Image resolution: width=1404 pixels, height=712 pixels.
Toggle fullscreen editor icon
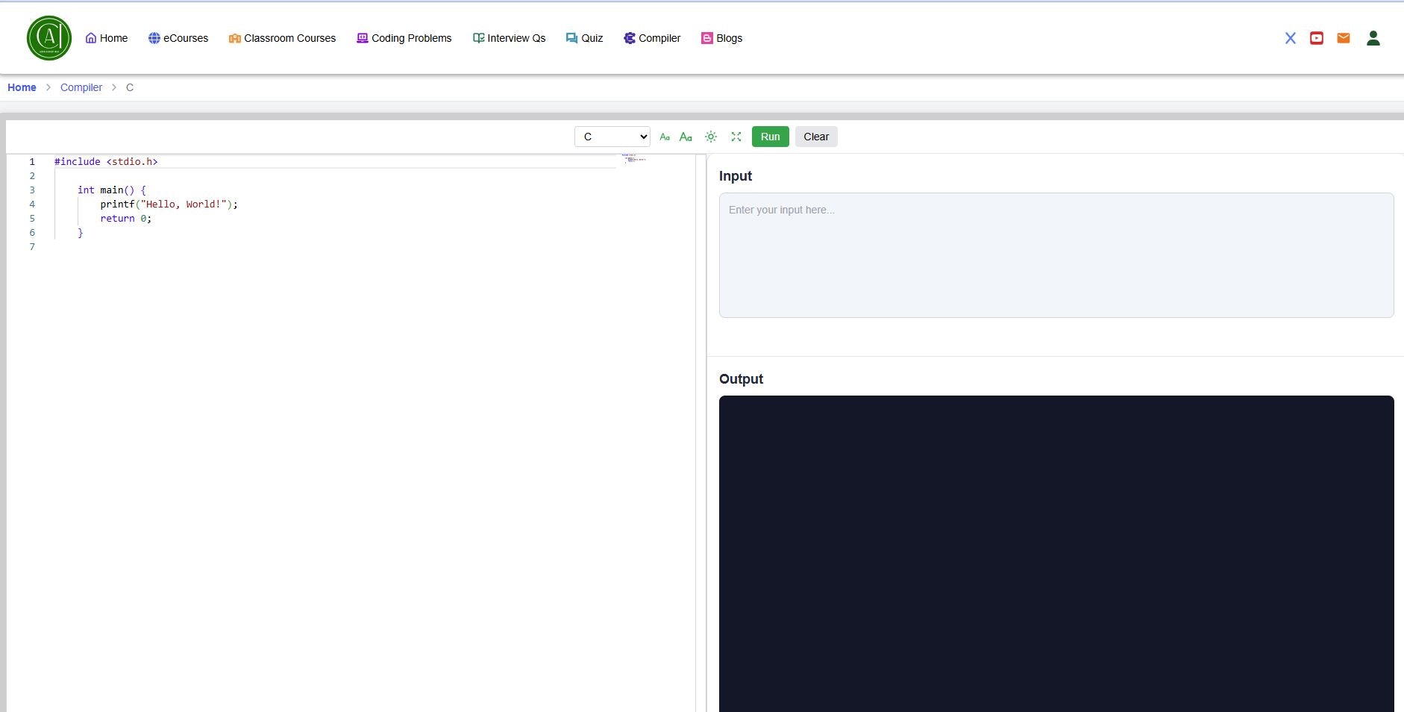coord(736,137)
